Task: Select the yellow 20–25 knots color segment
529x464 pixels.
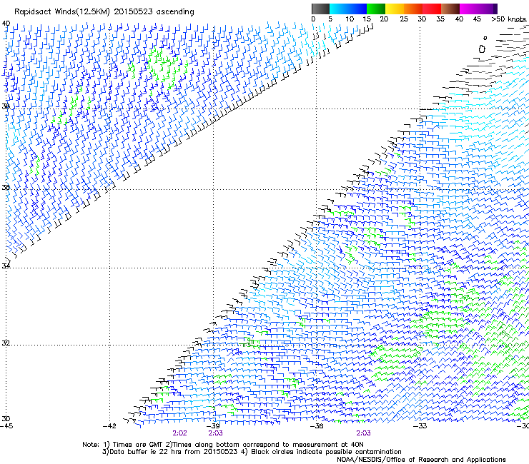Action: 395,9
